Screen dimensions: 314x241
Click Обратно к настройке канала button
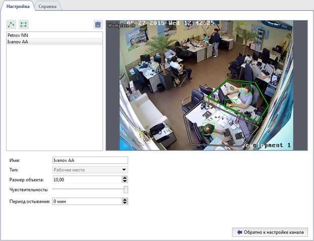[x=270, y=232]
